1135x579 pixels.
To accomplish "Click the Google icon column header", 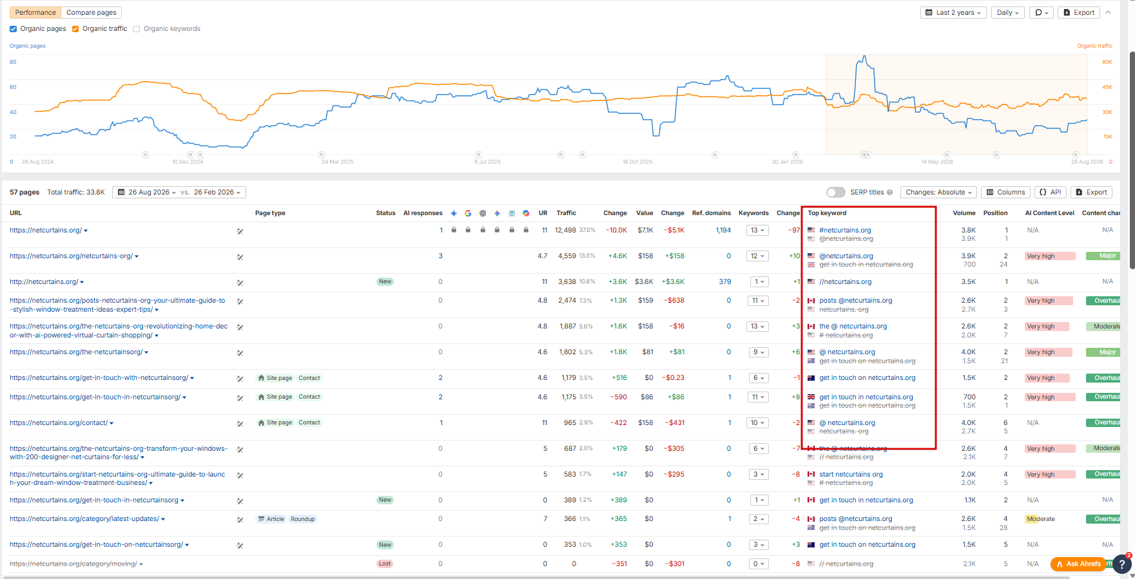I will click(x=468, y=213).
